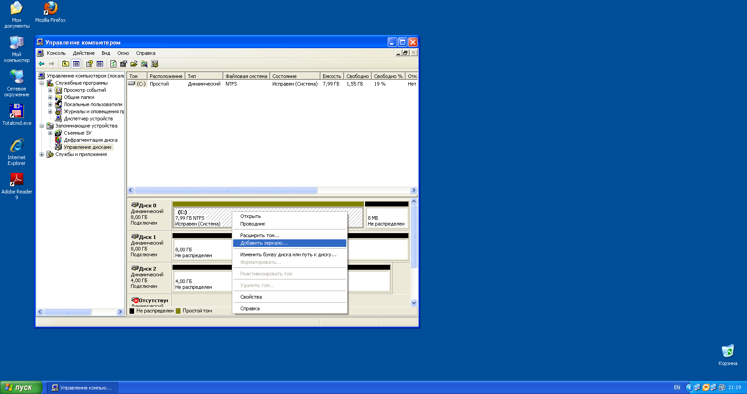The image size is (747, 394).
Task: Click the Back arrow toolbar icon
Action: 41,64
